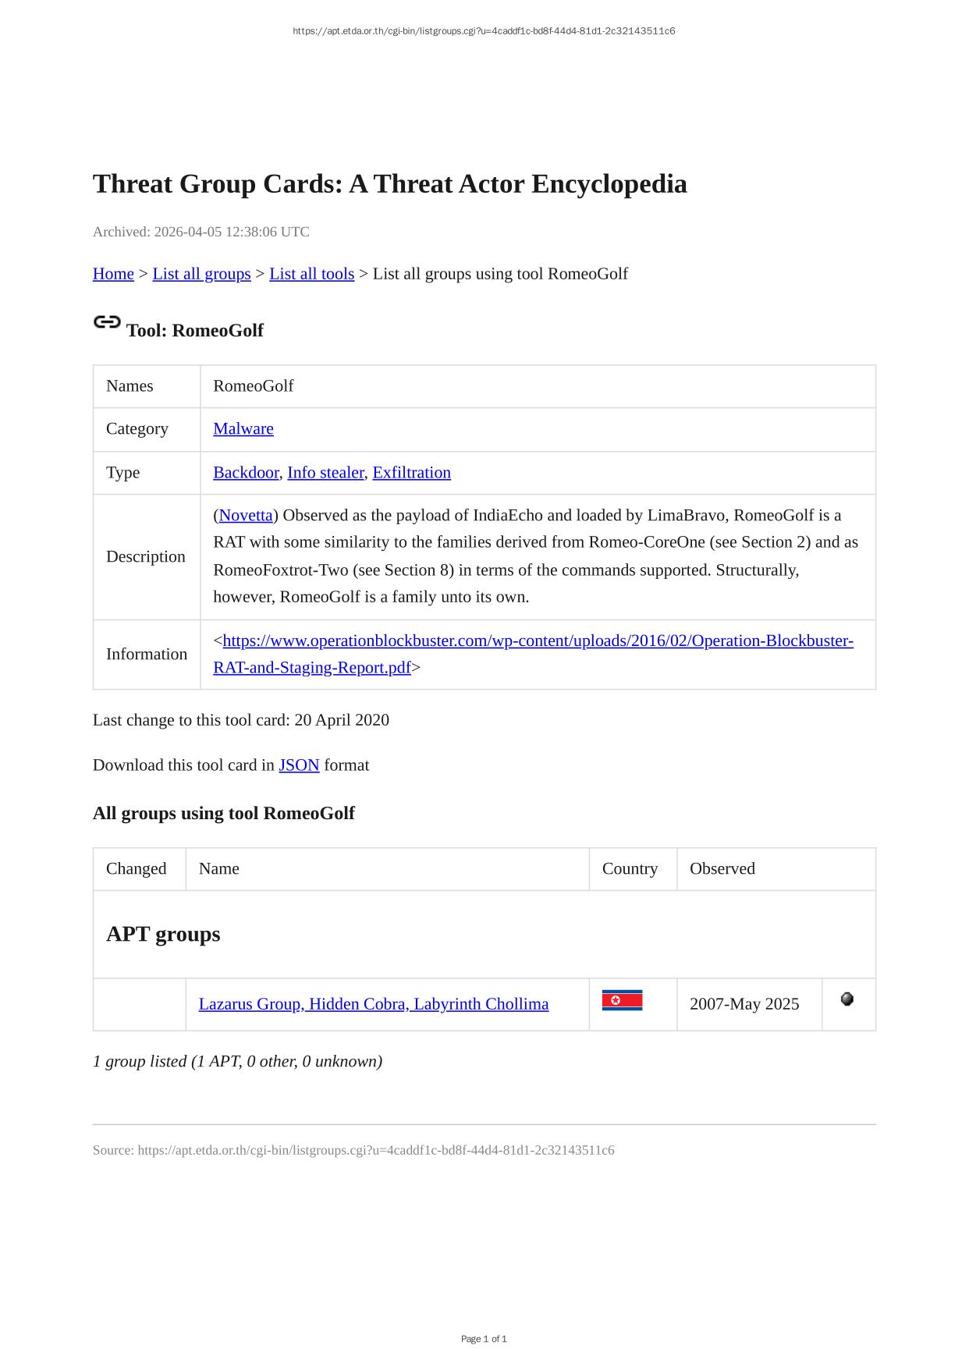Click the North Korea flag icon
Viewport: 969px width, 1370px height.
pyautogui.click(x=622, y=1000)
